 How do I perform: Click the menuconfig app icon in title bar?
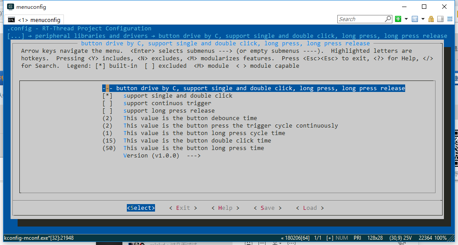10,7
